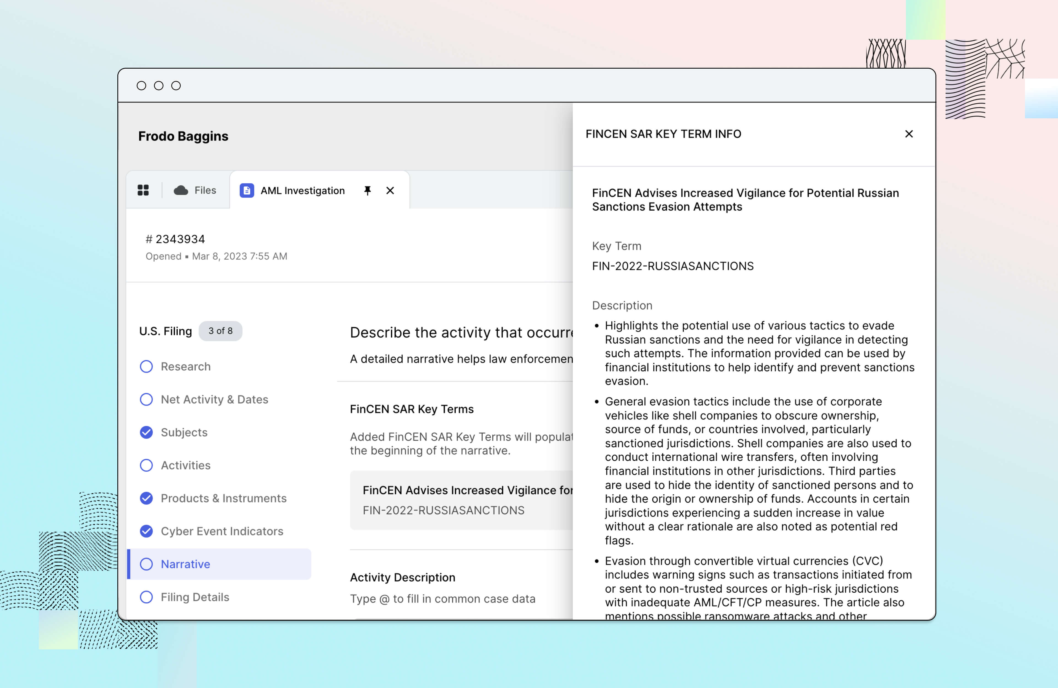Click the Opened Mar 8, 2023 timestamp

(217, 256)
